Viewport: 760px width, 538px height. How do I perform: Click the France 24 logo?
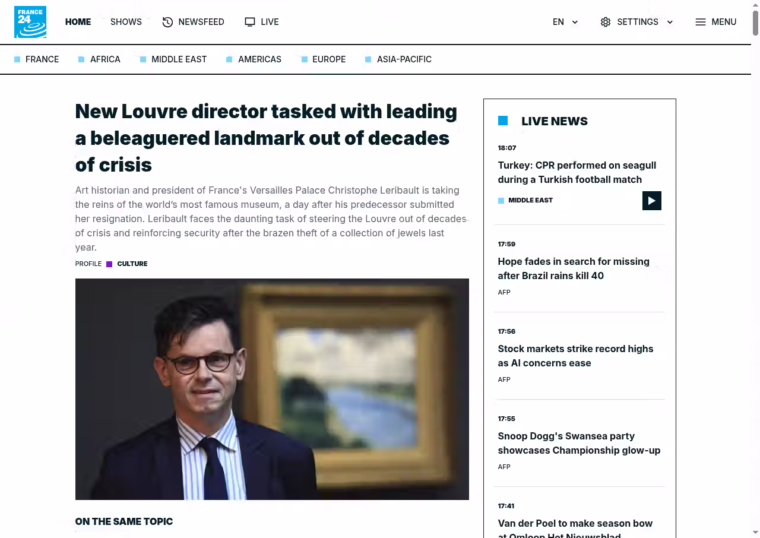(x=30, y=22)
